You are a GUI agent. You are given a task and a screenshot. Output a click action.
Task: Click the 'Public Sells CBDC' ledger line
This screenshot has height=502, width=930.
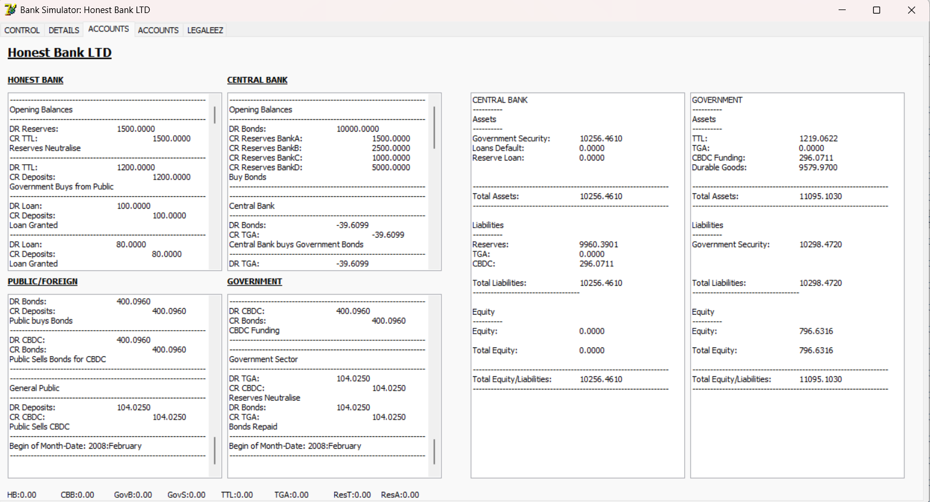pyautogui.click(x=40, y=427)
